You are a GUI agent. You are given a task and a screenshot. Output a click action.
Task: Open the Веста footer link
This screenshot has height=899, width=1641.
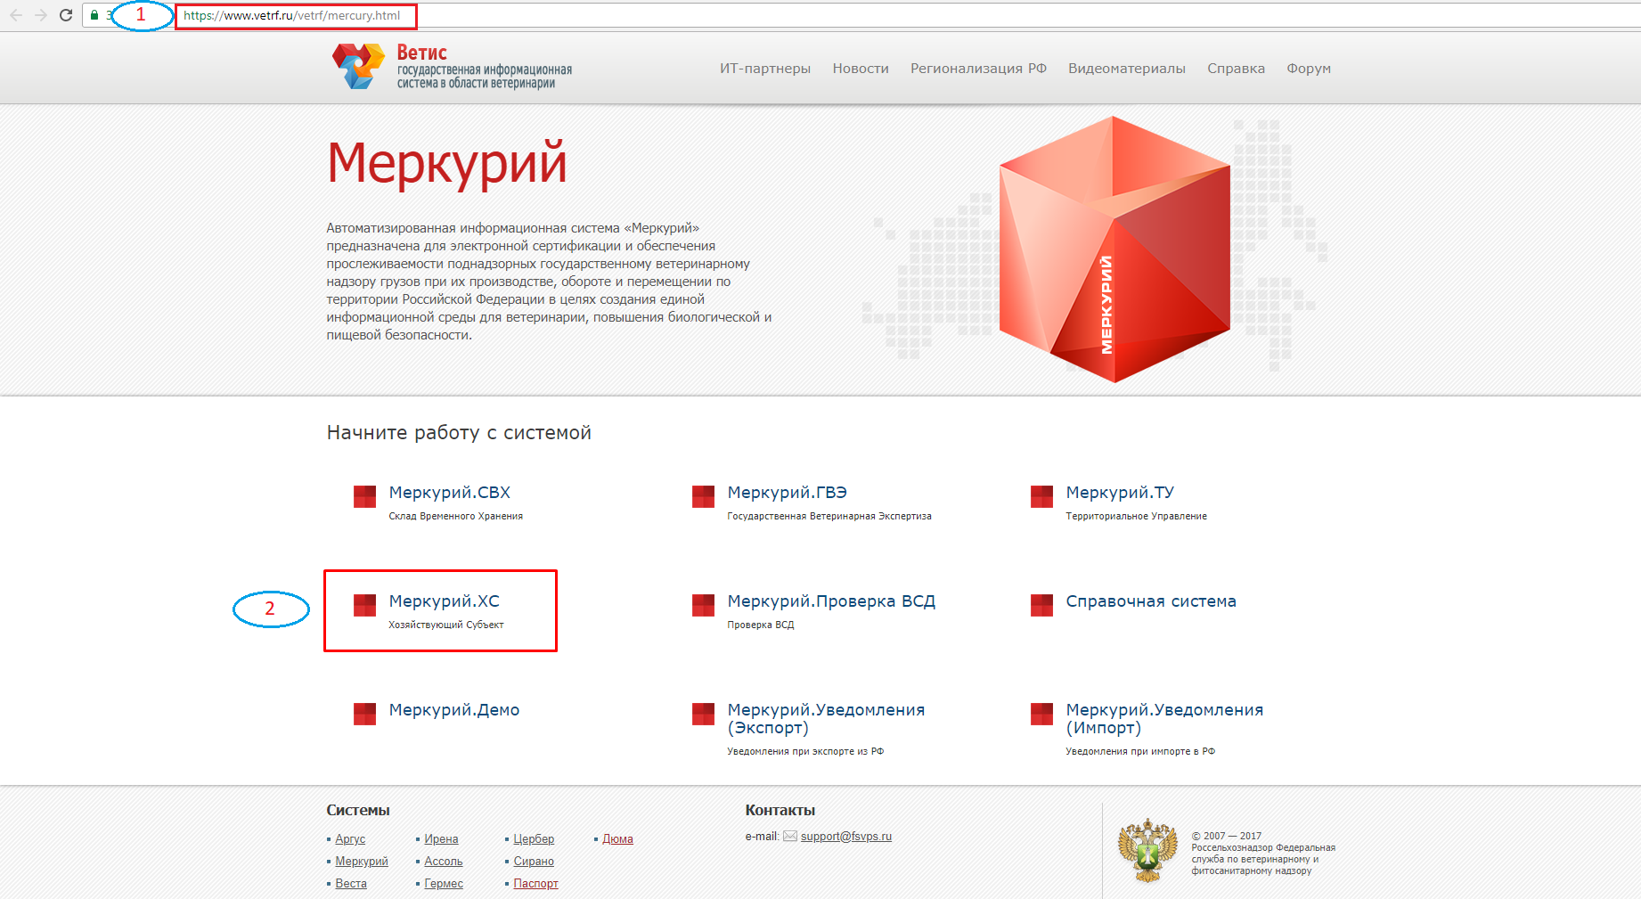point(351,884)
